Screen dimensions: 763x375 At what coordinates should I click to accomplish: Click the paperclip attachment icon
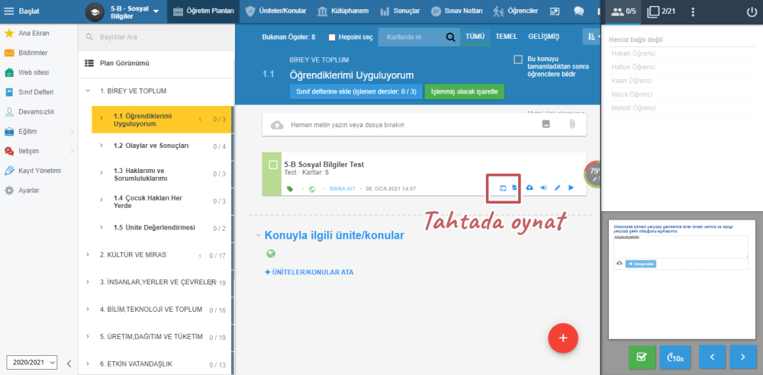pyautogui.click(x=572, y=124)
